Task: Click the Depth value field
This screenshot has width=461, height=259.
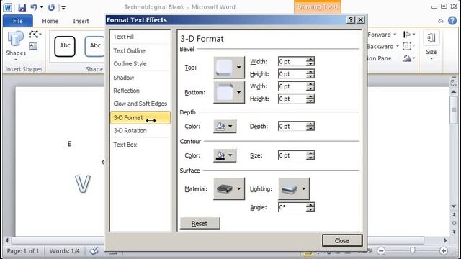Action: pos(292,127)
